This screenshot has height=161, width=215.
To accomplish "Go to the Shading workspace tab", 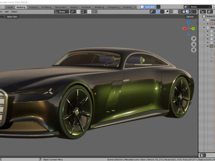I will coord(74,7).
